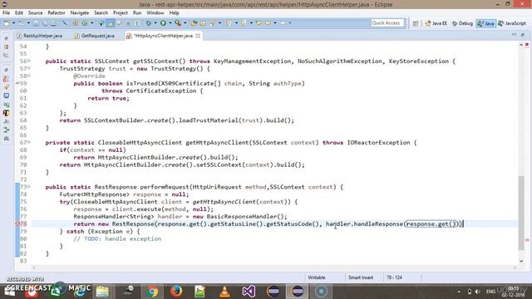
Task: Open Chrome from the taskbar
Action: [152, 292]
